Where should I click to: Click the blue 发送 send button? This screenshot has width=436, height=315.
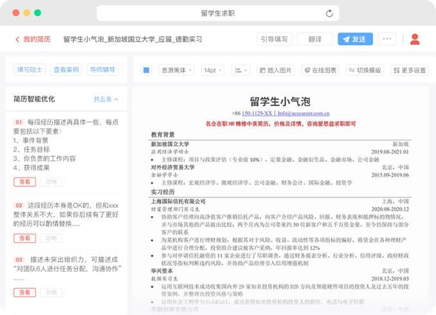coord(355,39)
